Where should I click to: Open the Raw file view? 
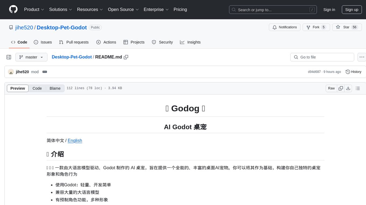(x=331, y=88)
